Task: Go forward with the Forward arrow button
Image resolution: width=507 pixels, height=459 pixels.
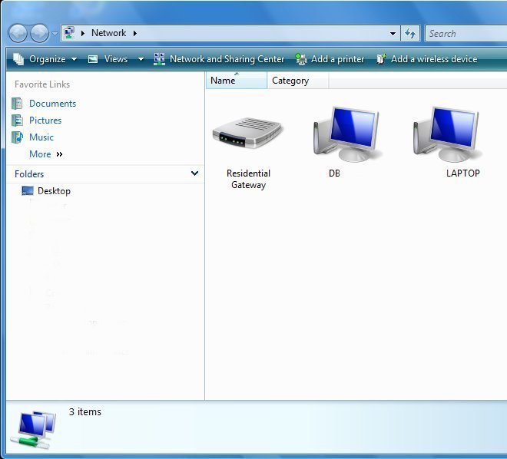Action: (x=39, y=33)
